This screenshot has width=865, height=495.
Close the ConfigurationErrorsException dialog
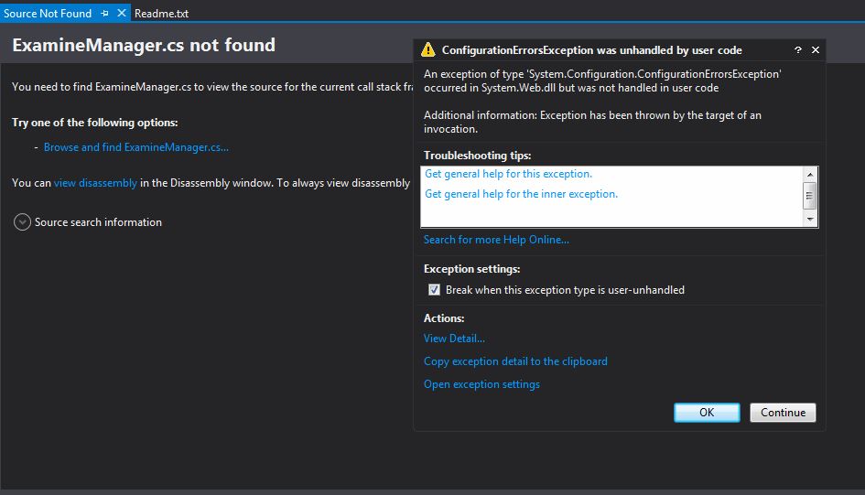pos(815,50)
